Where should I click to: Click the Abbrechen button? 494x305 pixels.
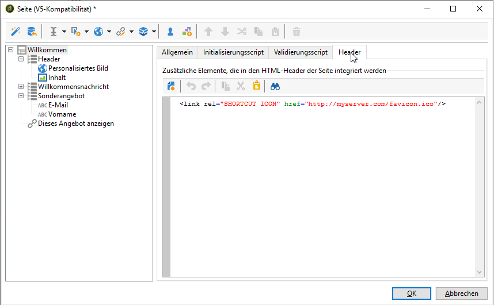pyautogui.click(x=462, y=294)
